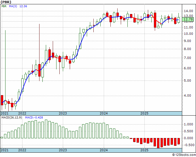This screenshot has width=196, height=157.
Task: Click the 10.00 price axis label
Action: [x=189, y=34]
